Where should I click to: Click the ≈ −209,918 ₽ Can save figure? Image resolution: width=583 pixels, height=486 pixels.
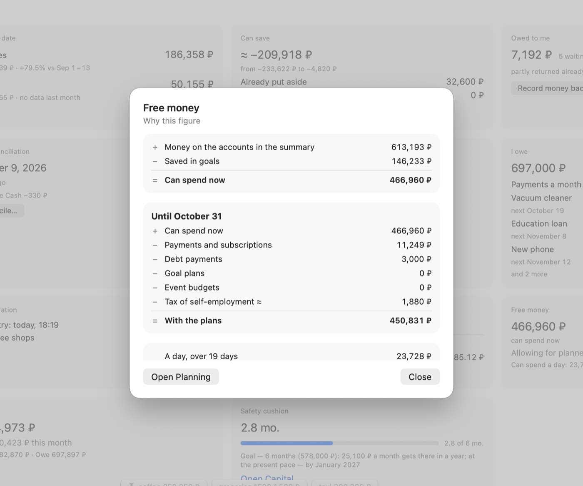pos(277,55)
